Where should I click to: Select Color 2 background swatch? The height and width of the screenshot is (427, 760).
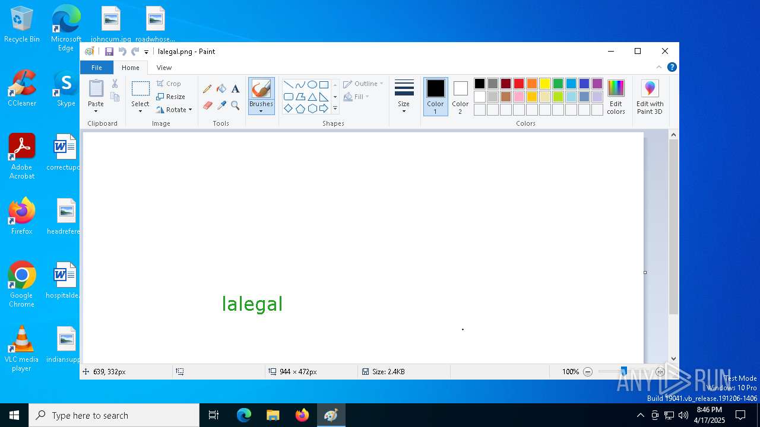click(x=460, y=97)
